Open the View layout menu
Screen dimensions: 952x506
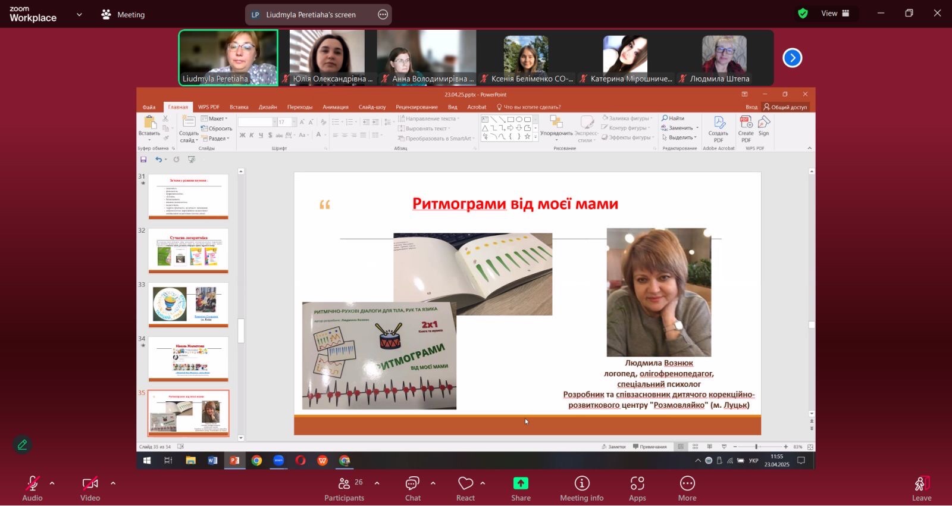tap(835, 14)
